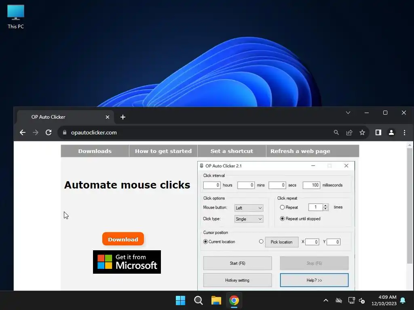Click the Help? >> button

coord(314,280)
